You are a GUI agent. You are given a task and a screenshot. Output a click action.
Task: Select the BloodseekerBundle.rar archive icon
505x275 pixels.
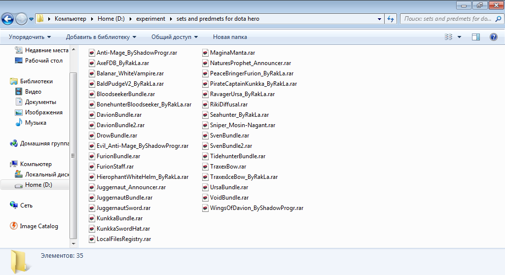[x=92, y=94]
